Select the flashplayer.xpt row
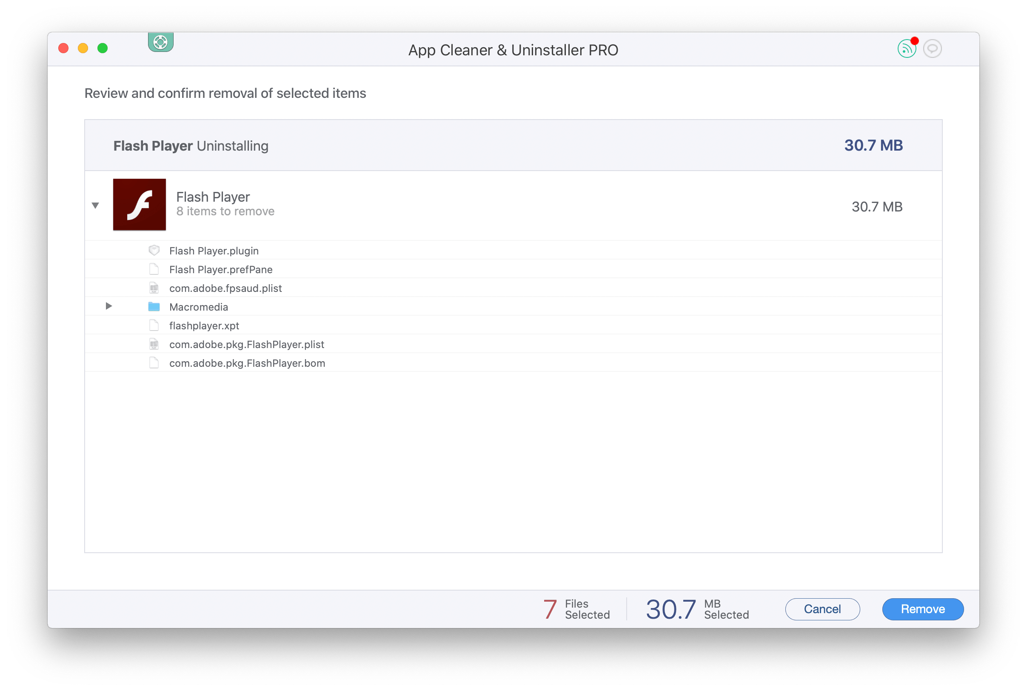Image resolution: width=1027 pixels, height=691 pixels. [513, 325]
